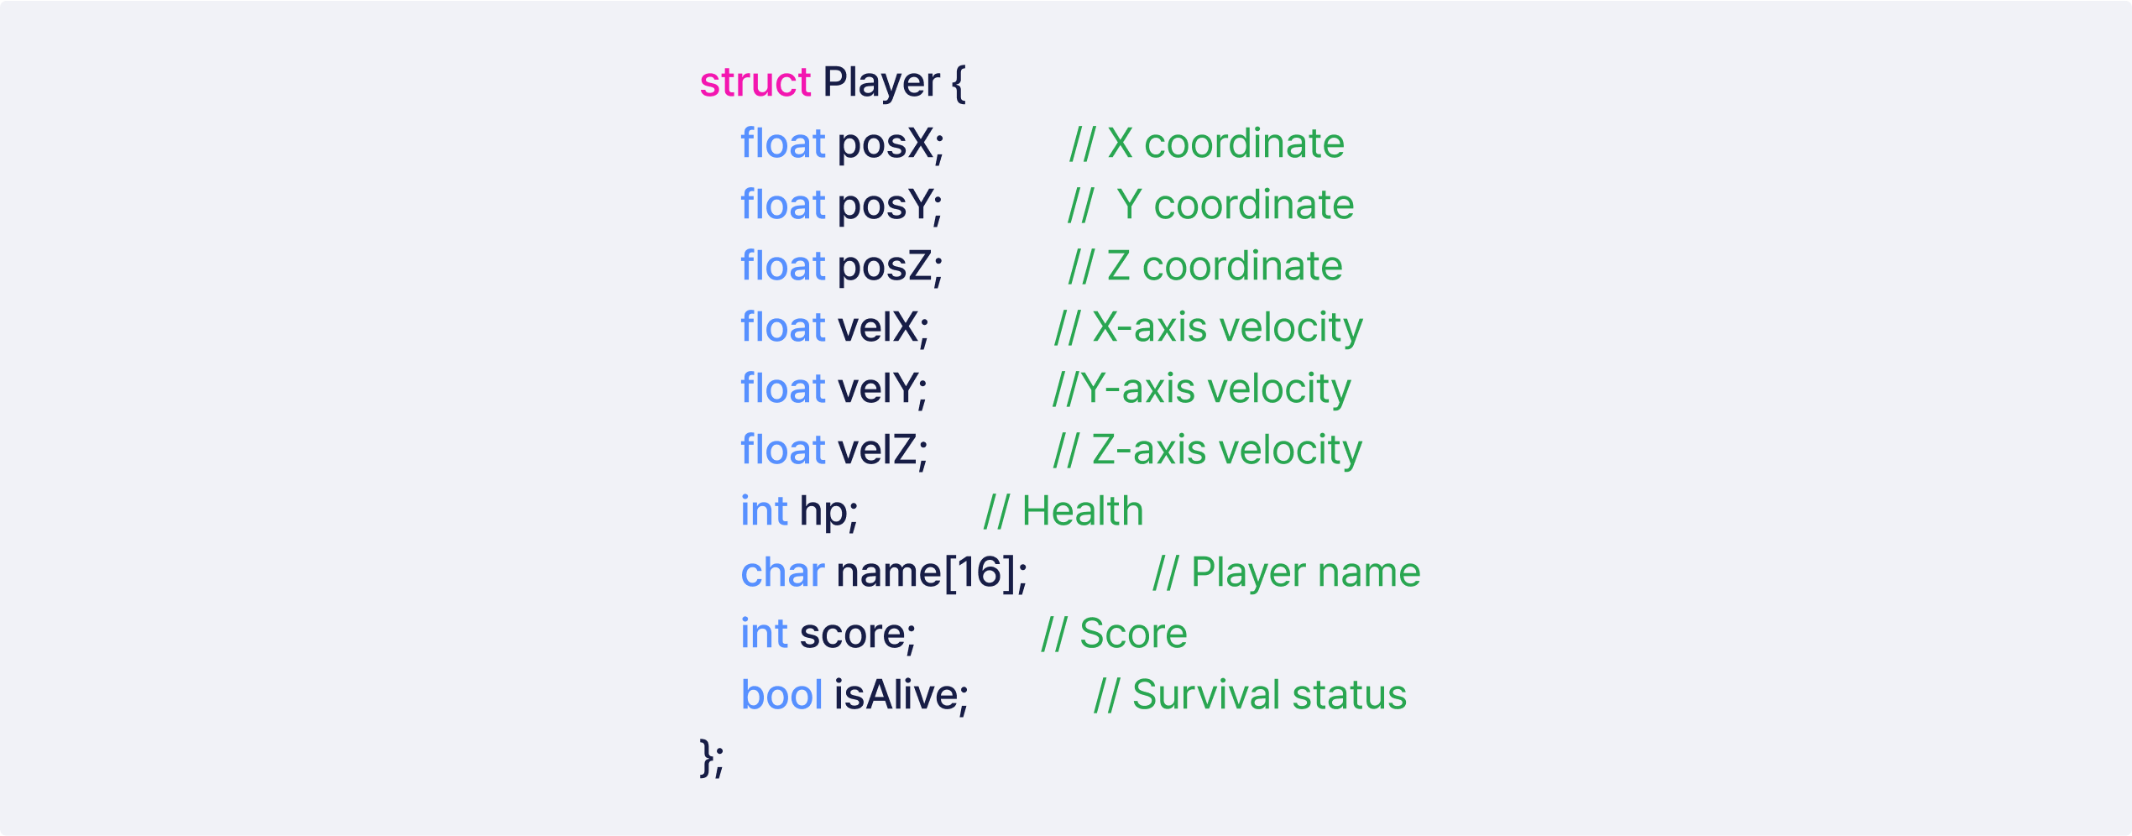
Task: Click the Z-axis velocity comment
Action: point(1207,450)
